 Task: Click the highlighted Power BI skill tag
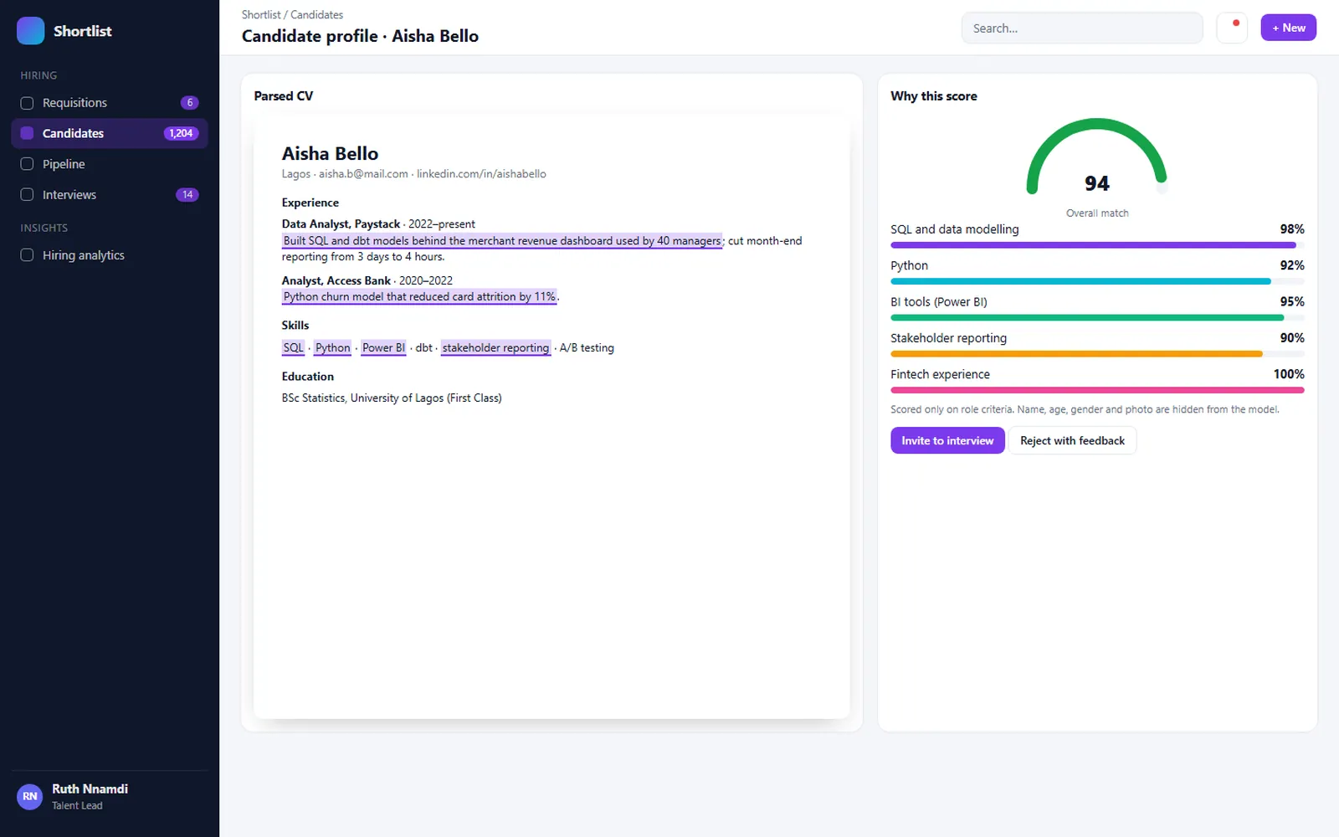[383, 348]
